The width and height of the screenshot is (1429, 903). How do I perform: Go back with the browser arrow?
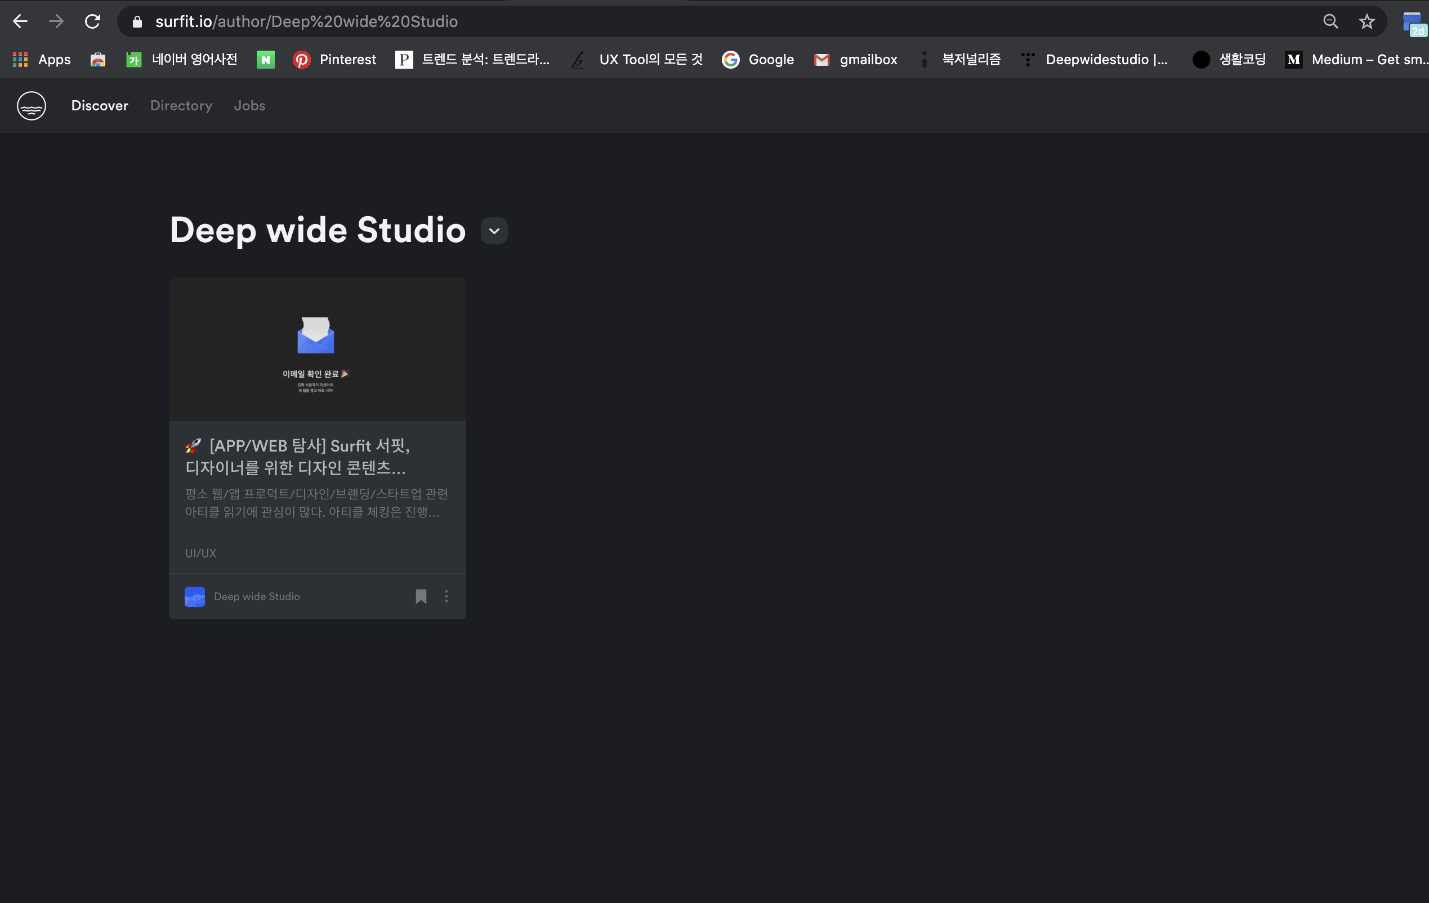(x=20, y=22)
